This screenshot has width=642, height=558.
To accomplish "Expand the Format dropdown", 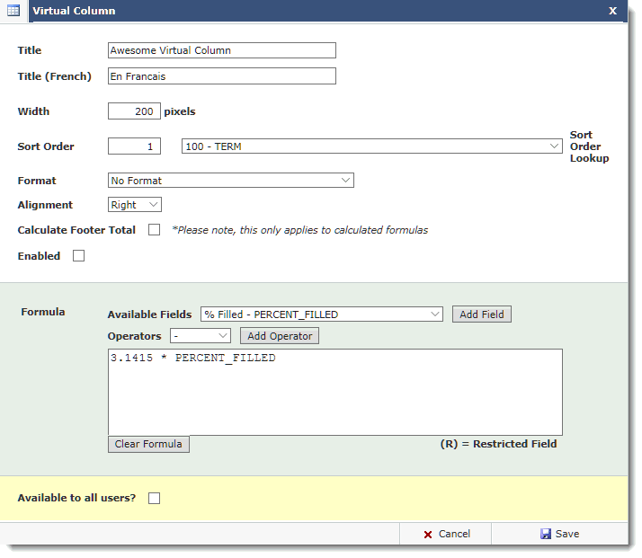I will (x=230, y=181).
